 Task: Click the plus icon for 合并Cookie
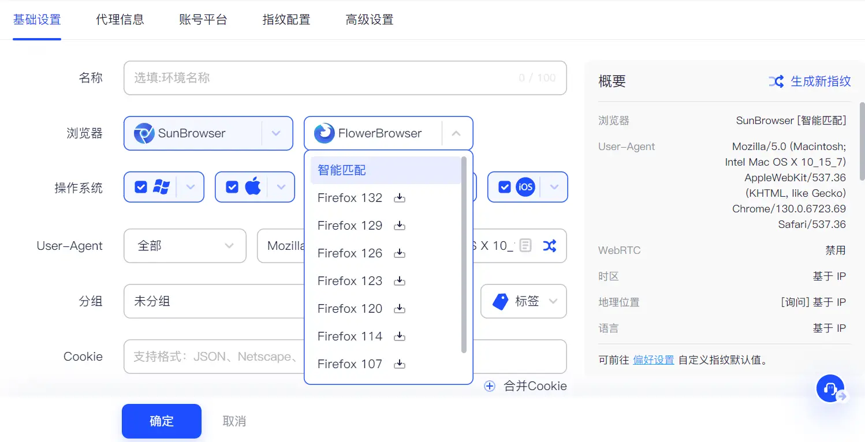pos(490,386)
